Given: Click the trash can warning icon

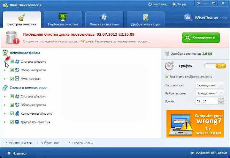Looking at the screenshot, I should (12, 38).
